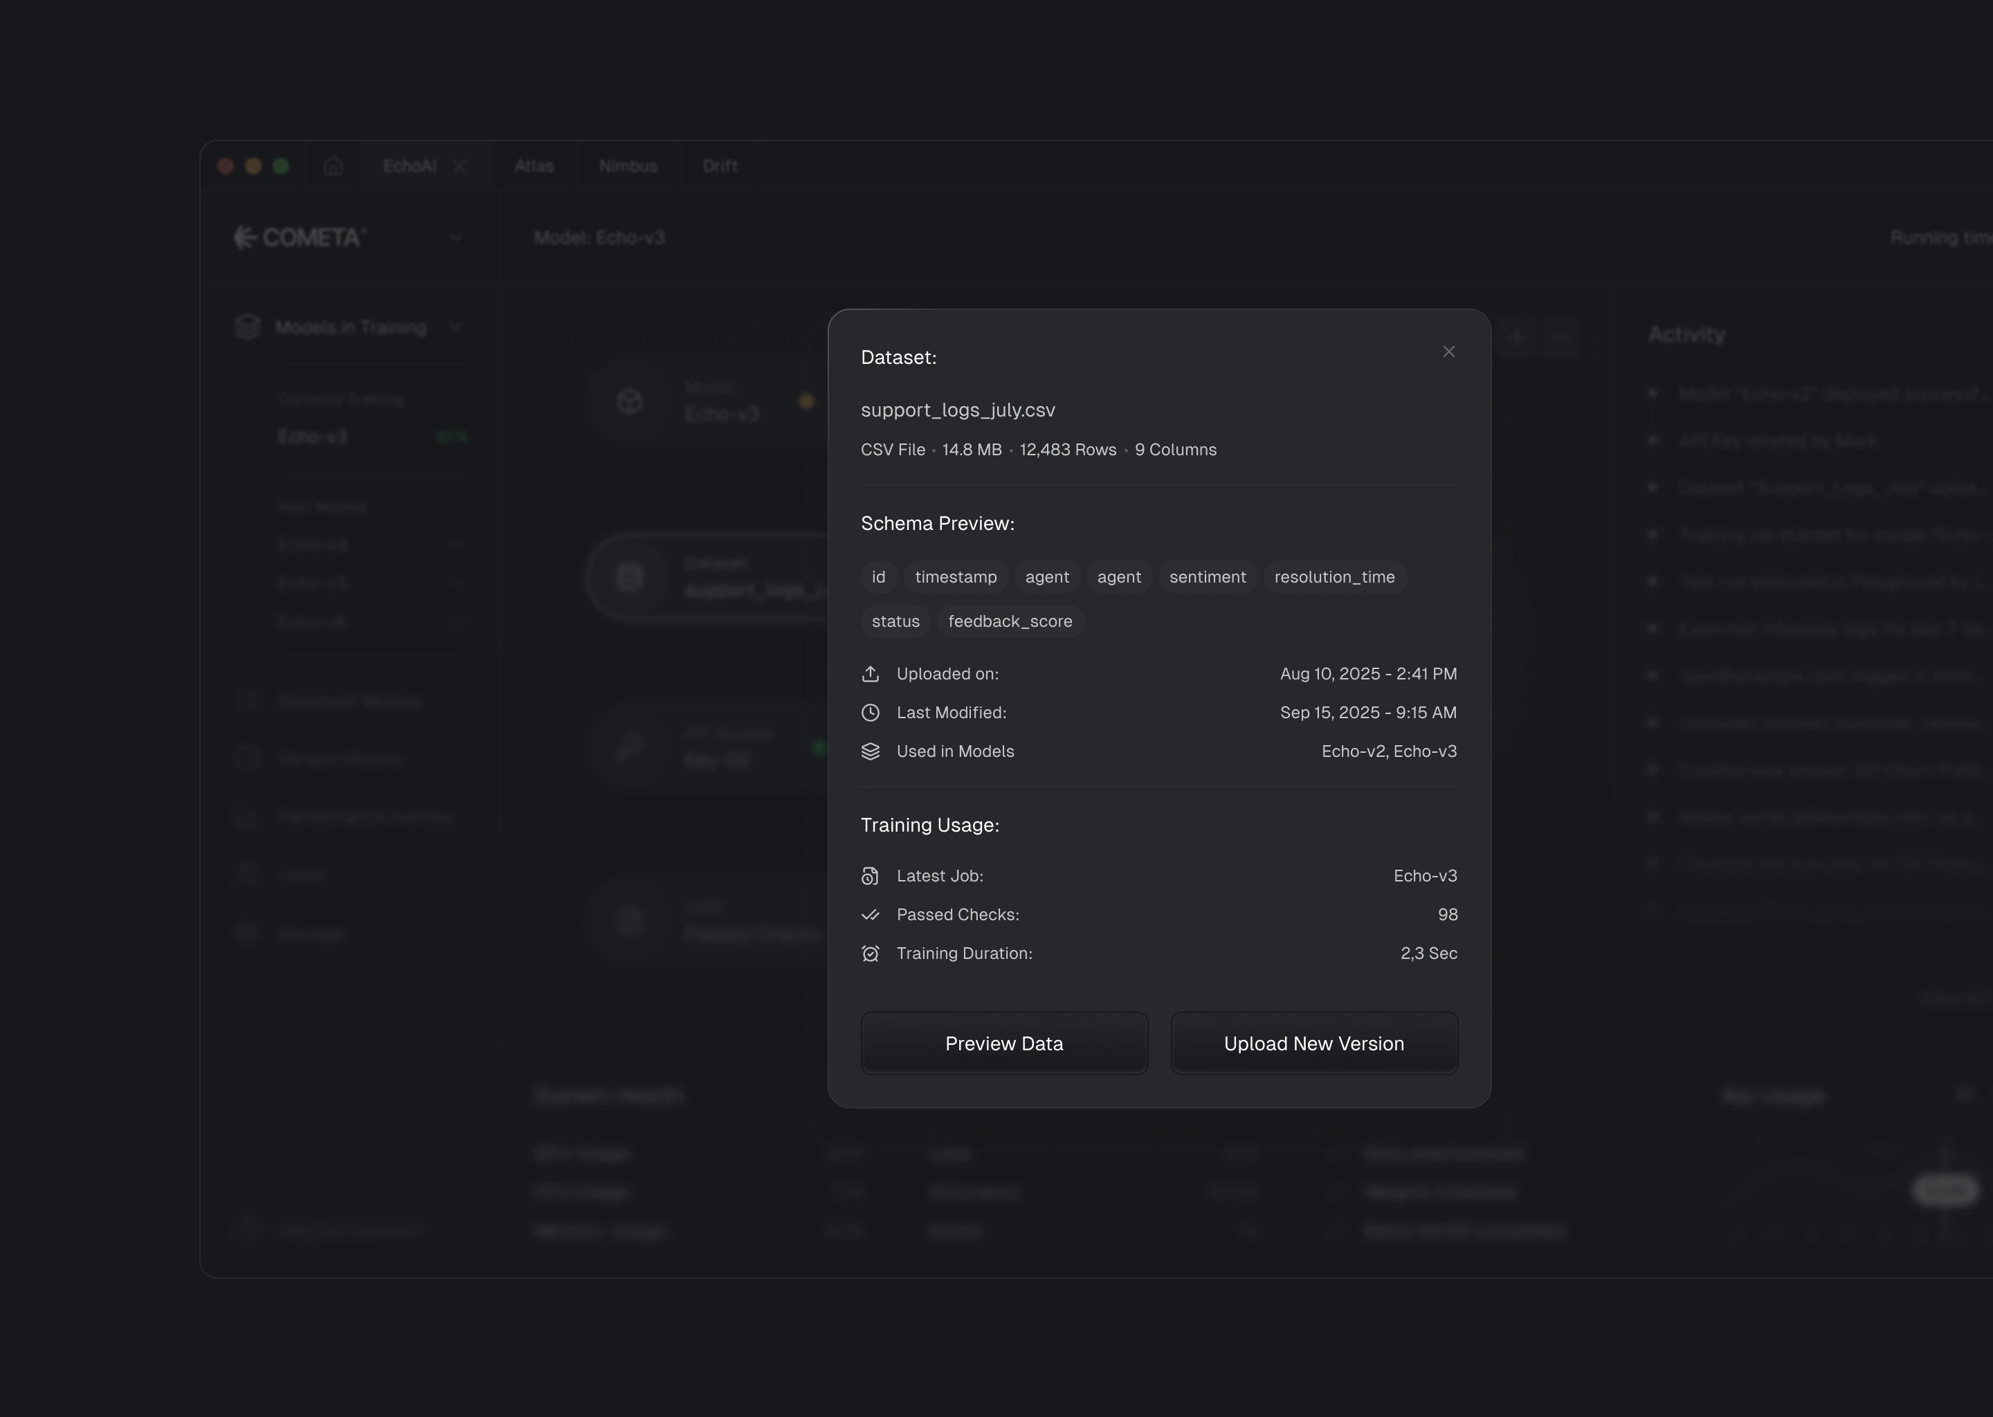The image size is (1993, 1417).
Task: Select the timestamp schema tag
Action: click(x=956, y=578)
